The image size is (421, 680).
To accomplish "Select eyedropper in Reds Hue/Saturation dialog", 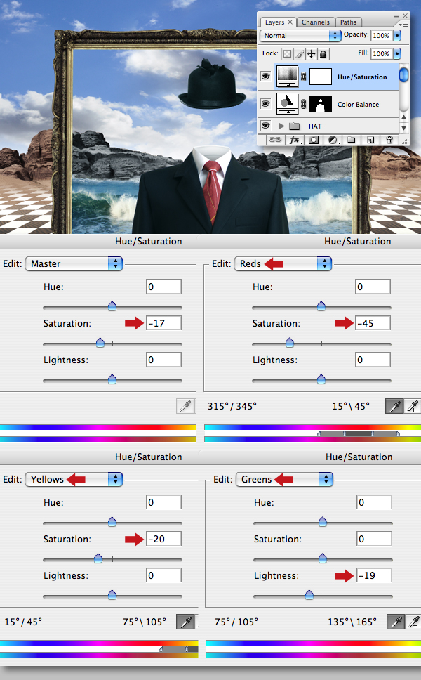I will [394, 406].
